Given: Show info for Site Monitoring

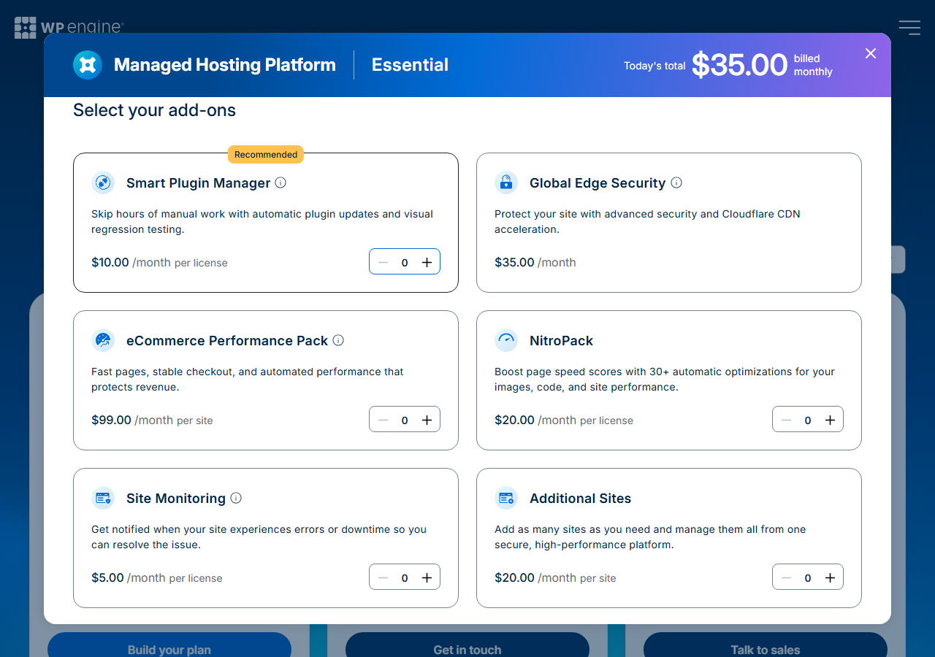Looking at the screenshot, I should 236,498.
